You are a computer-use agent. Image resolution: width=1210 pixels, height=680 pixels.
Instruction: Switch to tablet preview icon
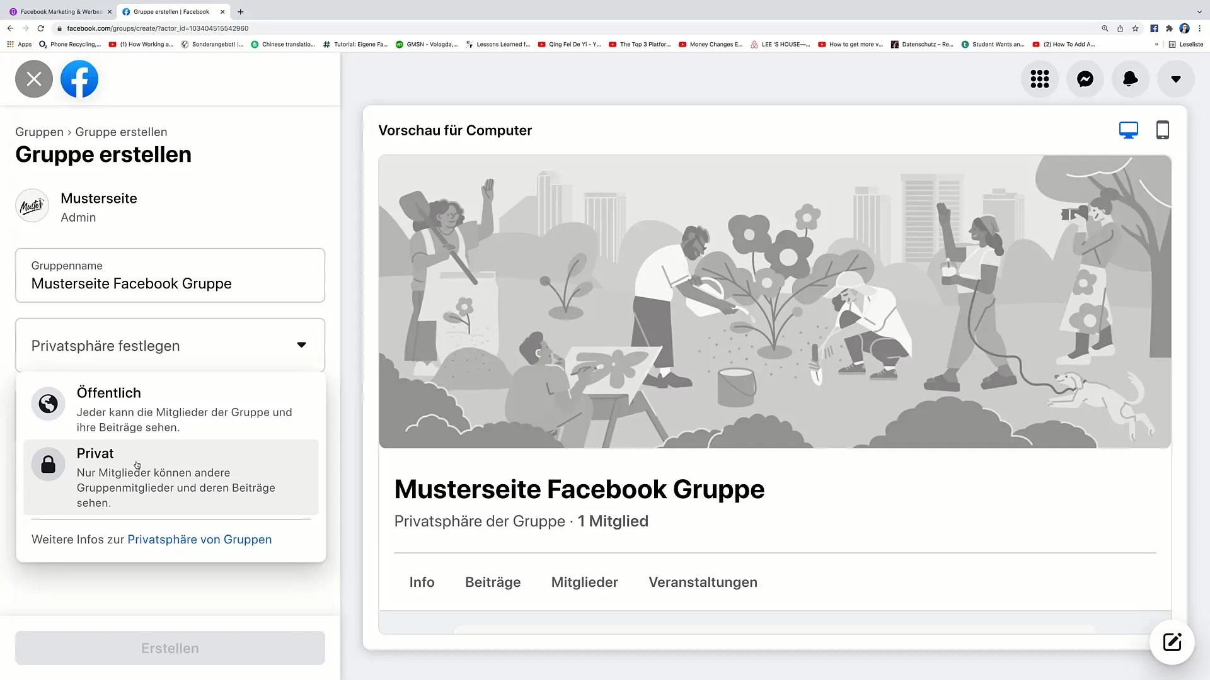[x=1163, y=130]
